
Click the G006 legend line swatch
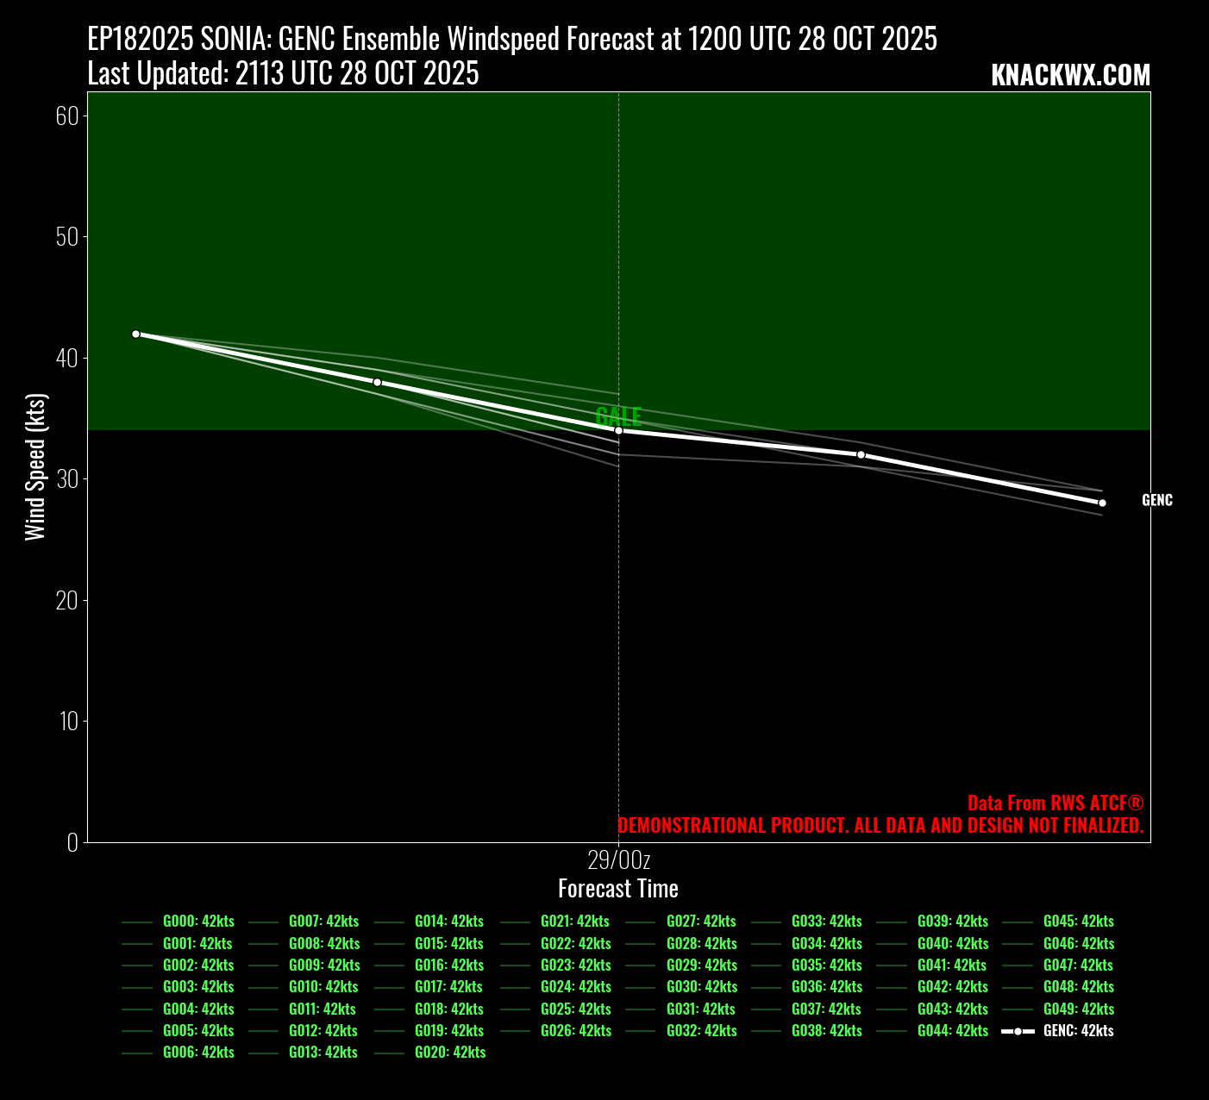(137, 1053)
